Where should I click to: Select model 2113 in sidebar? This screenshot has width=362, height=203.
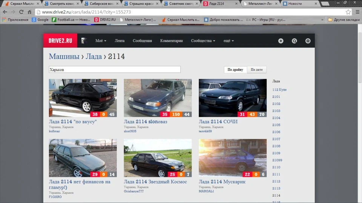276,188
